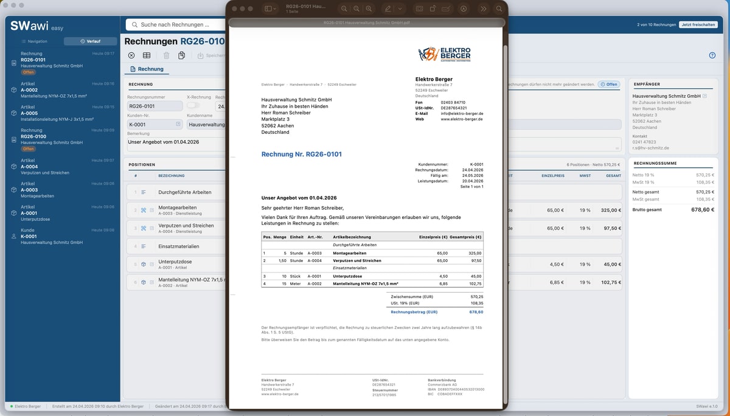Click the rectangular selection tool in Preview

419,9
